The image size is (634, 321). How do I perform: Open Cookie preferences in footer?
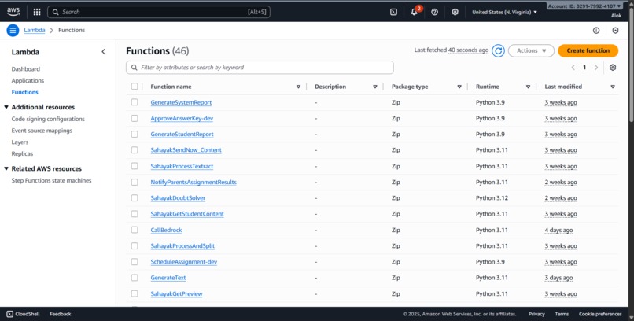pyautogui.click(x=600, y=314)
